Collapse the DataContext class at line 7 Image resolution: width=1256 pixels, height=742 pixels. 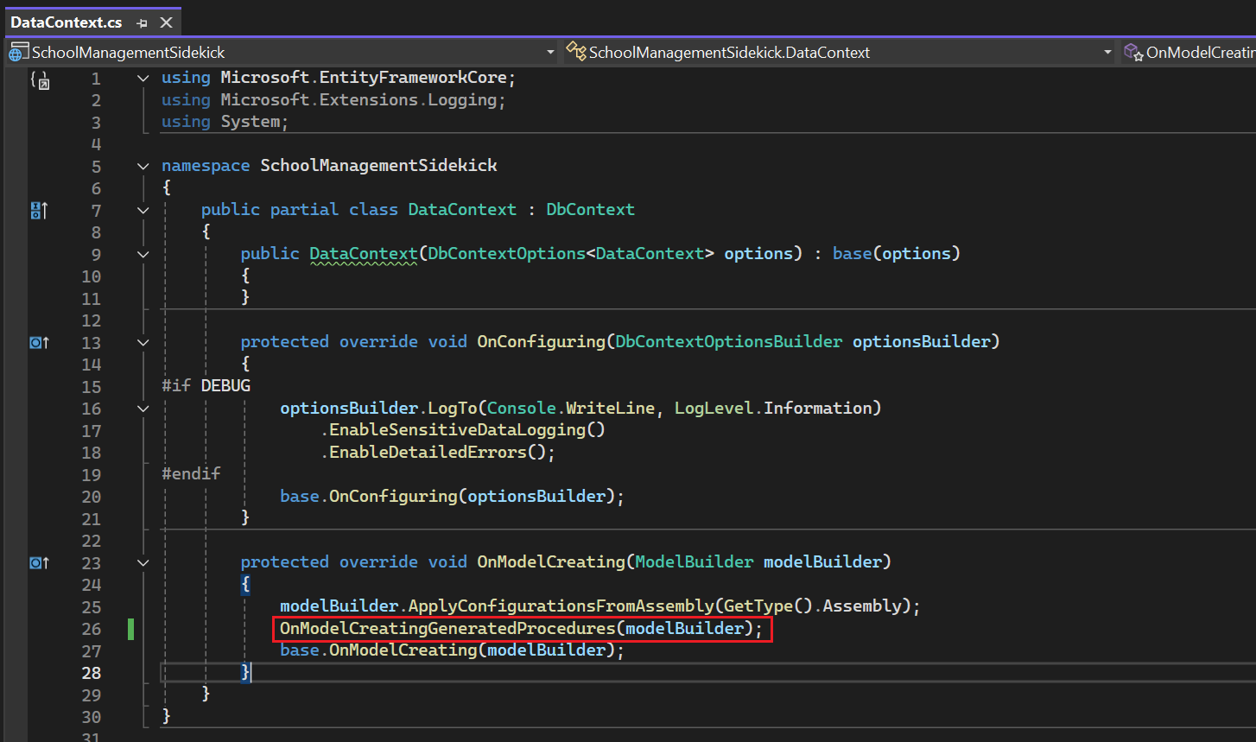pyautogui.click(x=143, y=210)
